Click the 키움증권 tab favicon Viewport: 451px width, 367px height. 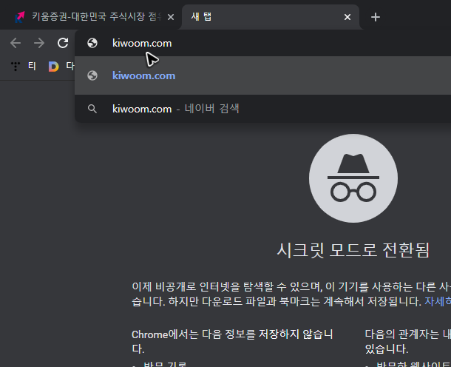pyautogui.click(x=20, y=17)
